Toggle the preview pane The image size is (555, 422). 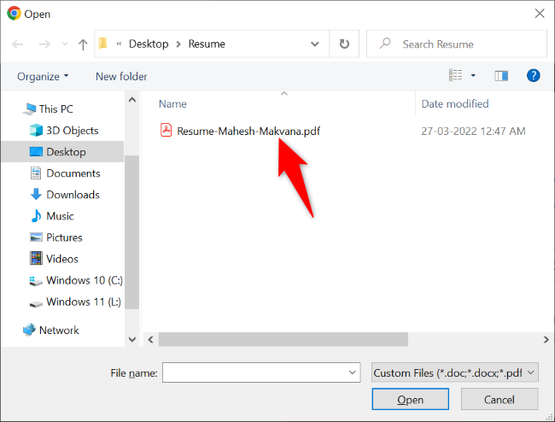(x=501, y=76)
